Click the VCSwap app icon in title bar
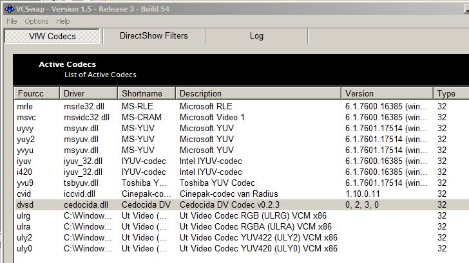The image size is (469, 263). click(10, 9)
